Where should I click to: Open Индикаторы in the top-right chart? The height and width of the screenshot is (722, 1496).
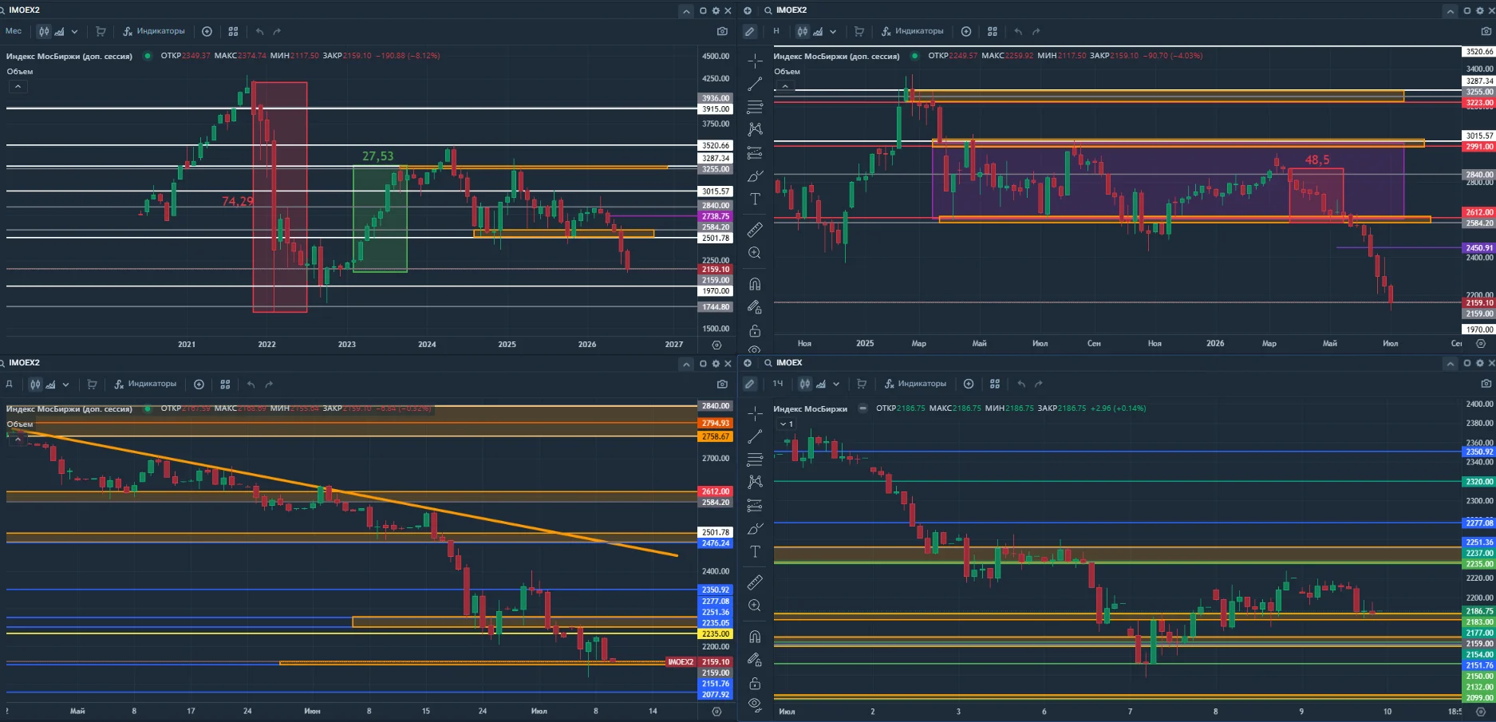(913, 31)
